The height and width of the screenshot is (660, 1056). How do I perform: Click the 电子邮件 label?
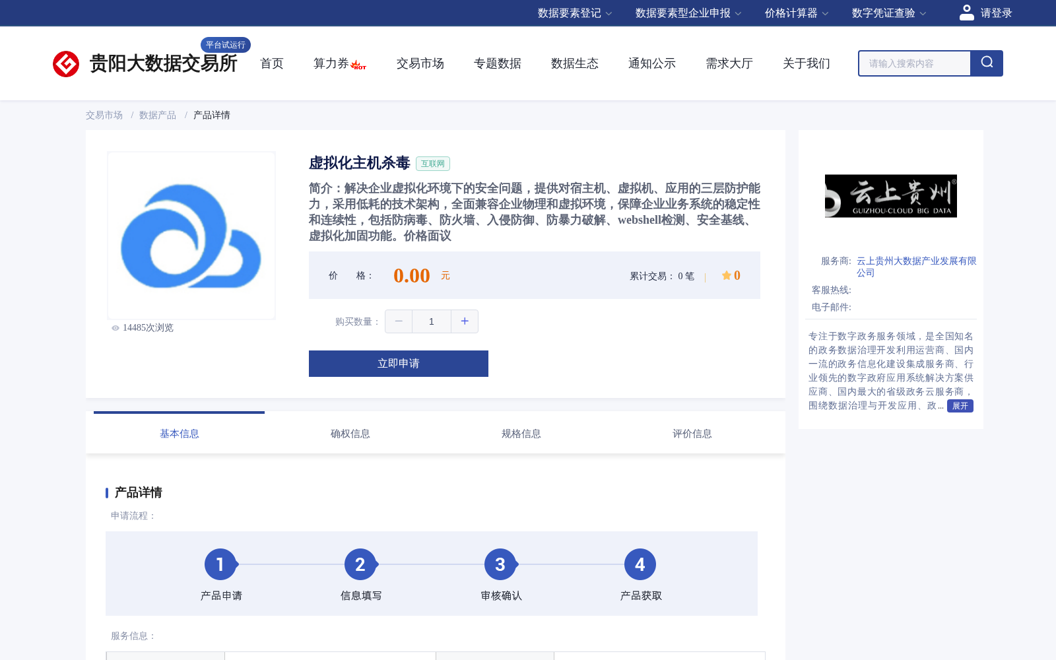tap(832, 308)
